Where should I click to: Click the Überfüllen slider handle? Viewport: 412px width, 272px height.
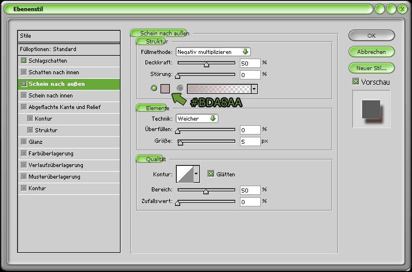pos(178,131)
